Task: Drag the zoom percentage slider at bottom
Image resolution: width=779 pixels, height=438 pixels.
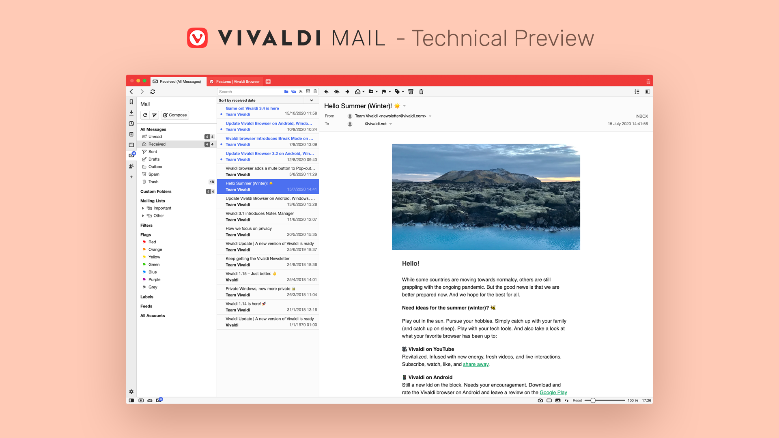Action: (x=593, y=400)
